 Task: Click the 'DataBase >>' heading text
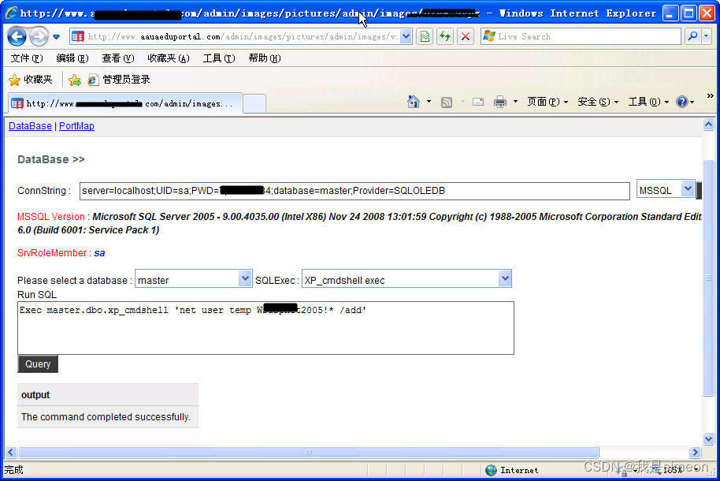point(51,159)
